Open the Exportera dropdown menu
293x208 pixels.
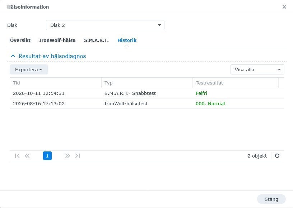29,69
